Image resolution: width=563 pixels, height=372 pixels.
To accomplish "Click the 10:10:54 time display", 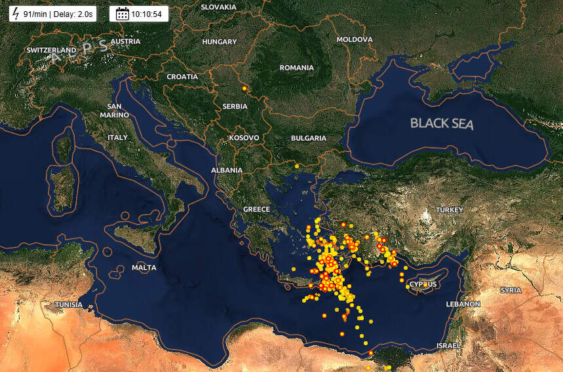I will [146, 14].
